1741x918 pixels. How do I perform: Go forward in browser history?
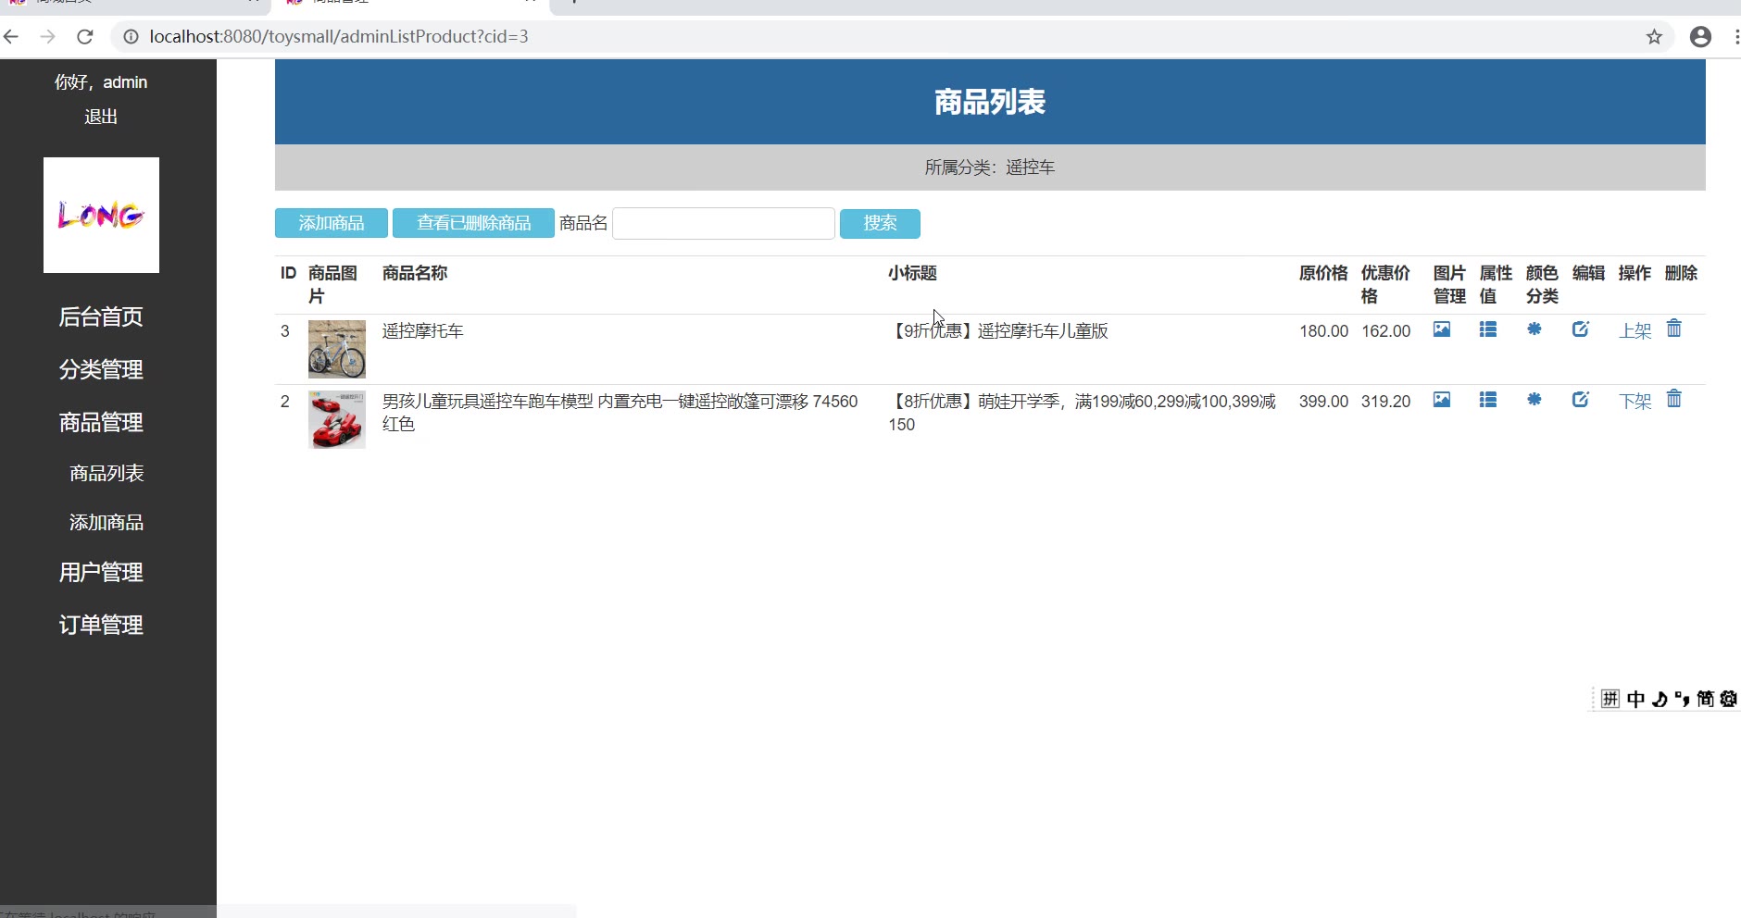(x=48, y=37)
